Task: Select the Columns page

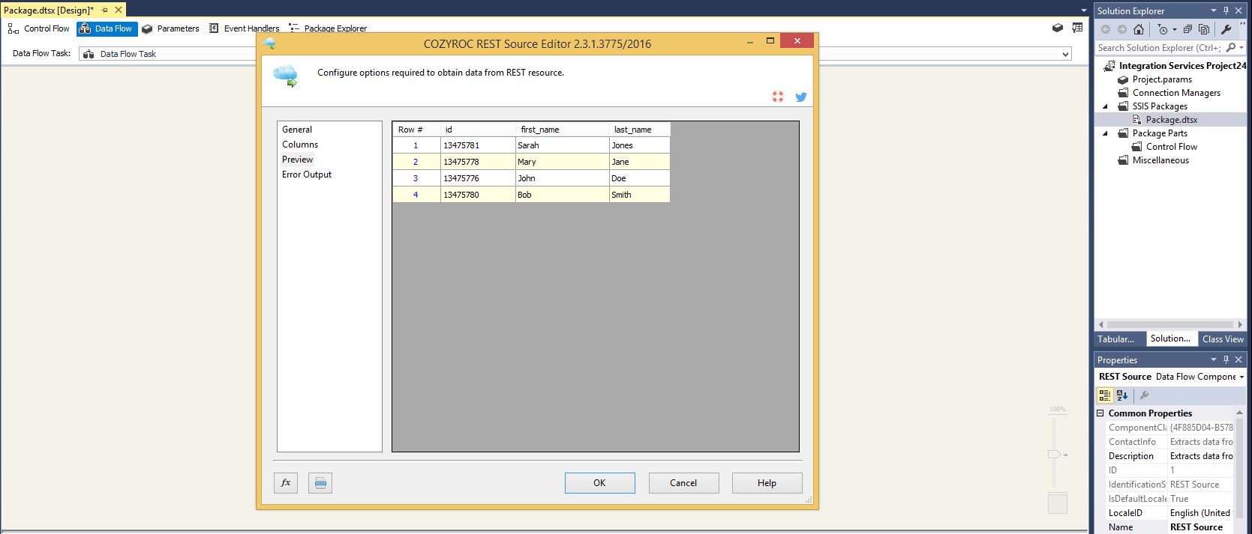Action: tap(300, 145)
